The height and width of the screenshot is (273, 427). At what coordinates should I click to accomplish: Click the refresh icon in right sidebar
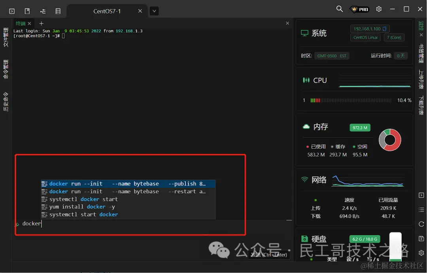click(x=421, y=224)
